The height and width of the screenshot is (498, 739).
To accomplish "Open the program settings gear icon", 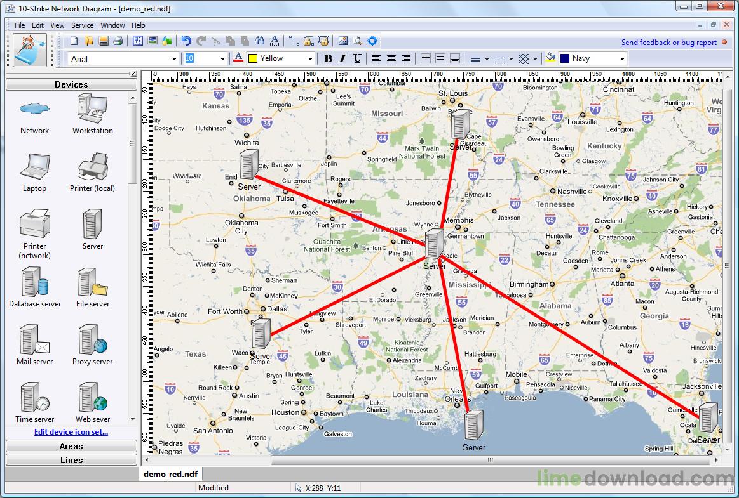I will [372, 40].
